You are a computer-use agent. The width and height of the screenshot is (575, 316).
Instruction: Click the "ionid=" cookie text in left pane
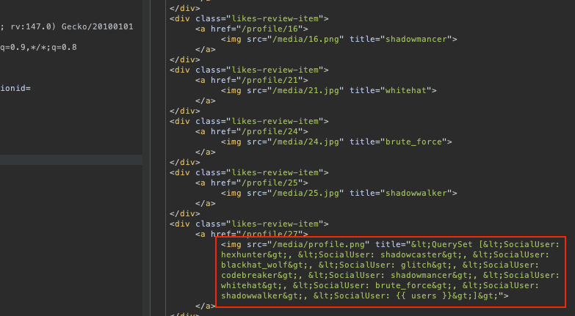click(x=15, y=88)
